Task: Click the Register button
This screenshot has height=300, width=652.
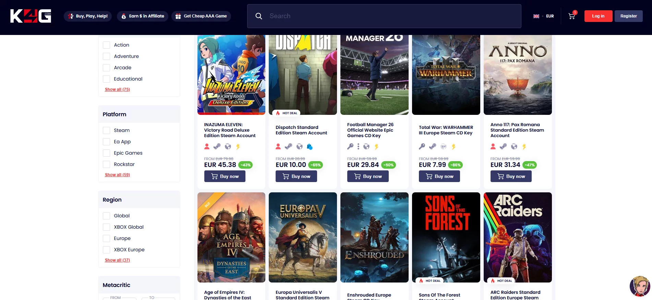Action: 629,16
